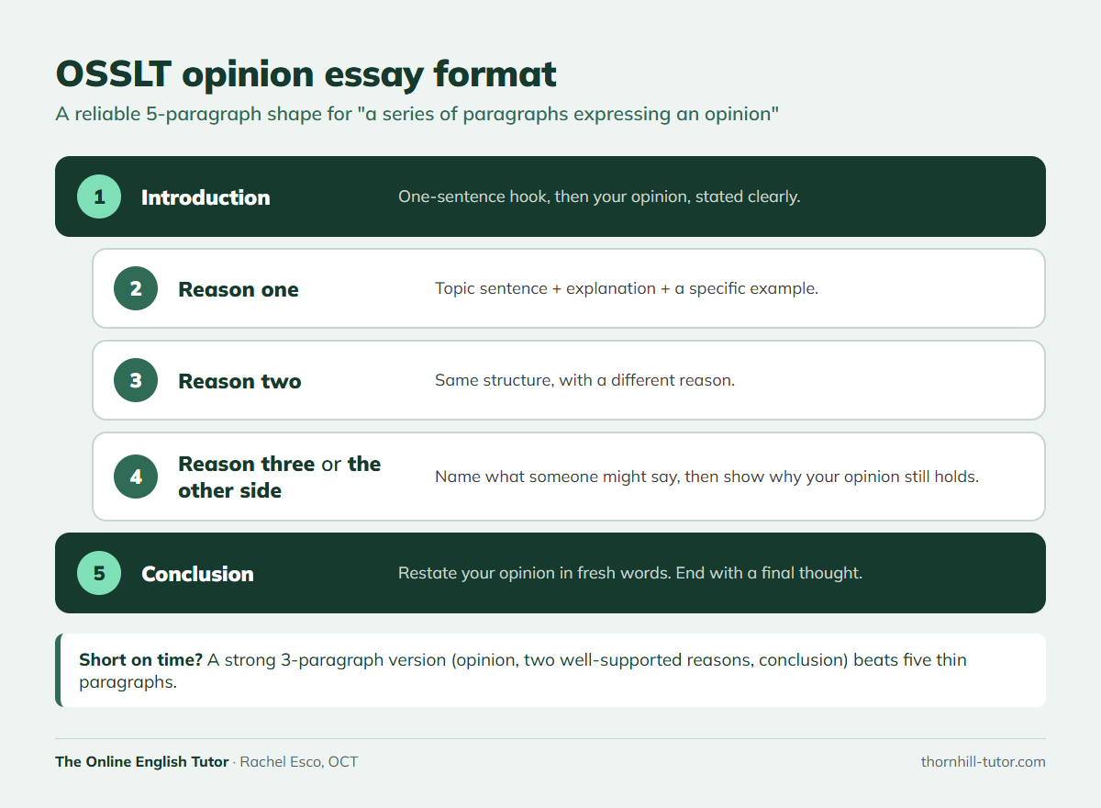Click the "One-sentence hook" description text
This screenshot has width=1101, height=808.
click(599, 196)
